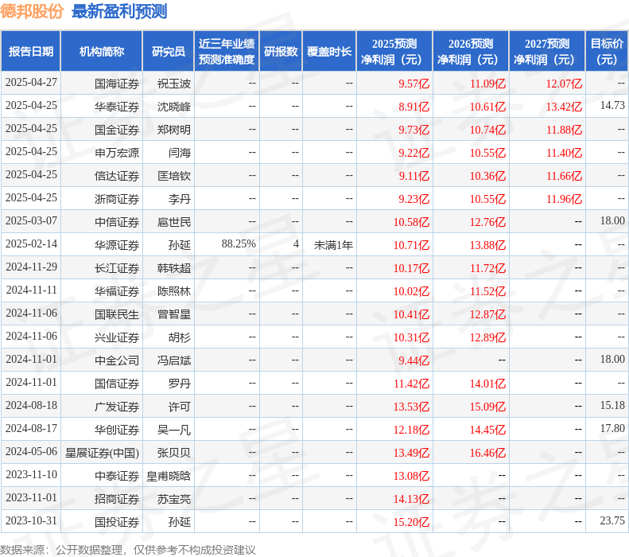The height and width of the screenshot is (557, 629).
Task: Select date cell 2024-11-11
Action: click(x=31, y=290)
